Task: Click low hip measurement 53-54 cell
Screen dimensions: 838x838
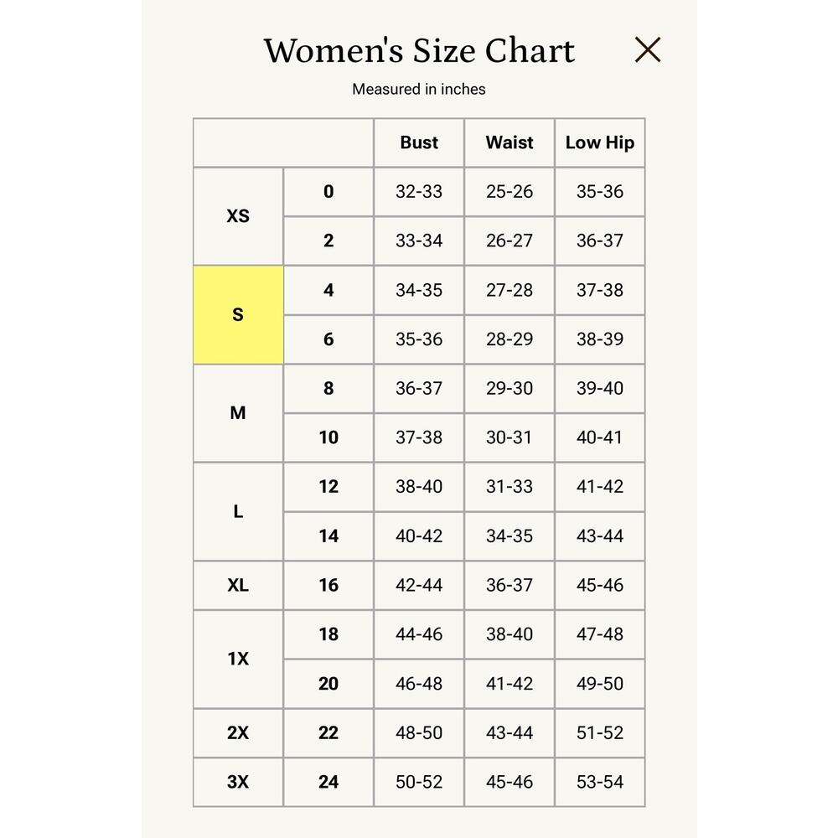Action: [x=600, y=782]
